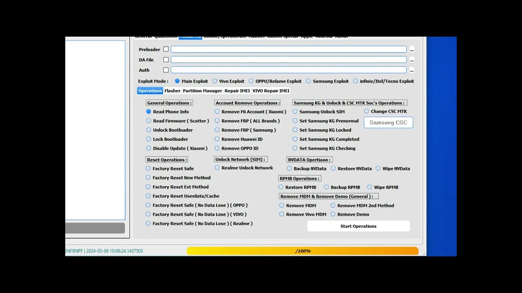Open the VIVO Repair IMEI tab
Screen dimensions: 522x293
[271, 91]
